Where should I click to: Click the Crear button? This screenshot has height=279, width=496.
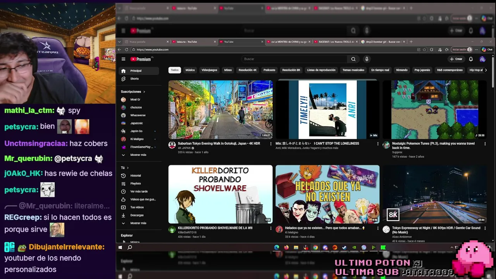[x=456, y=59]
